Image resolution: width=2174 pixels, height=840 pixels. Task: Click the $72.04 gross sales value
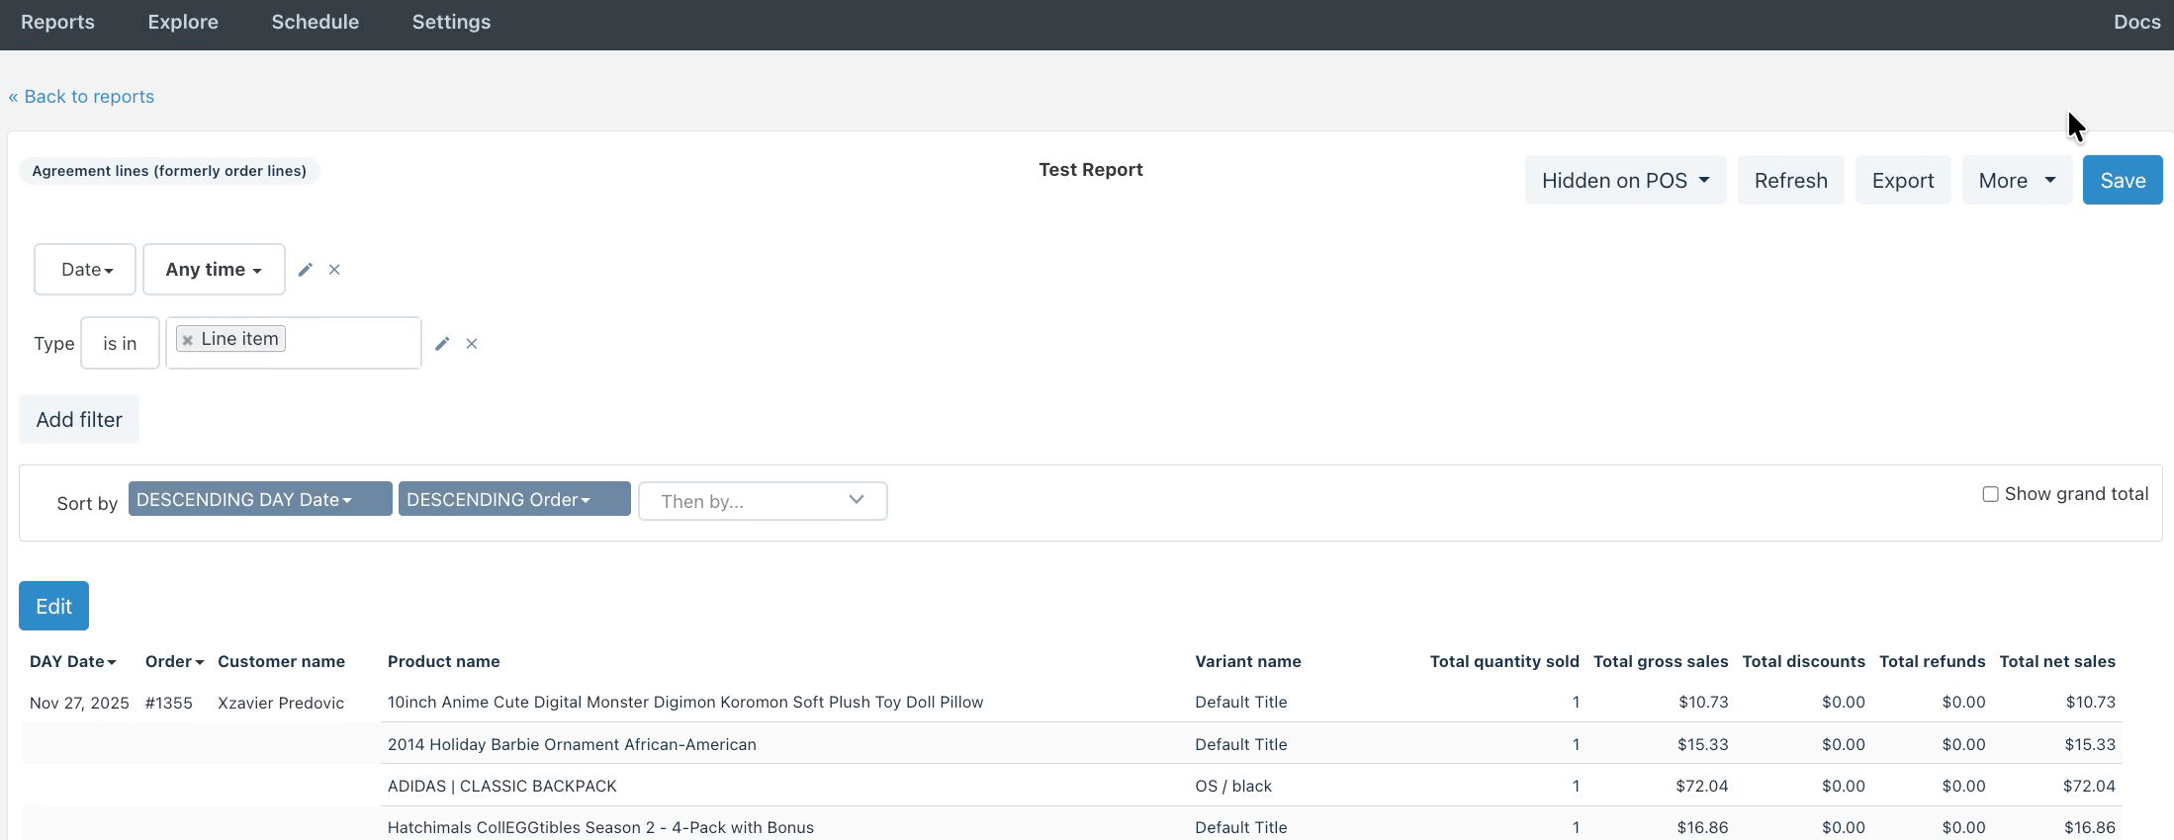click(1701, 787)
